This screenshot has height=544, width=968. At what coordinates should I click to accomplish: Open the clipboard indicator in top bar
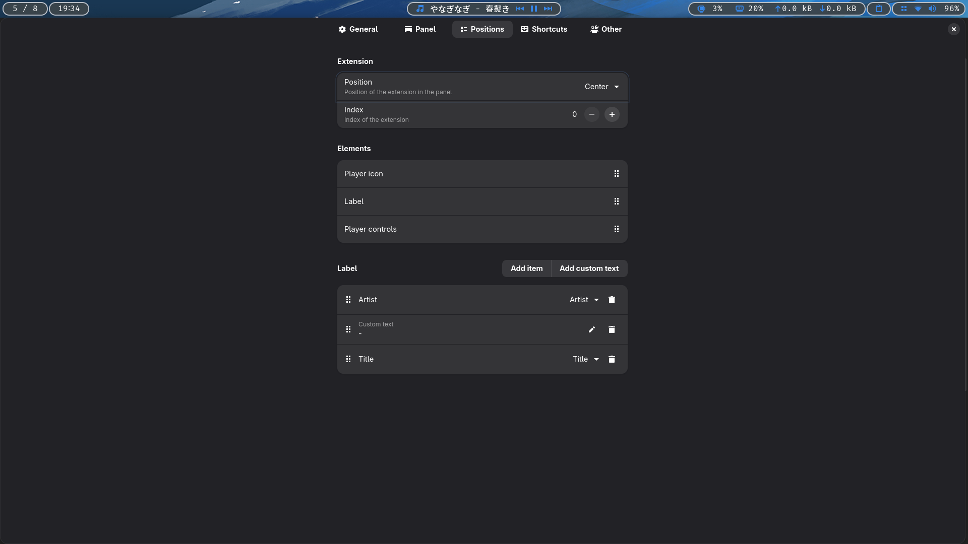tap(879, 9)
